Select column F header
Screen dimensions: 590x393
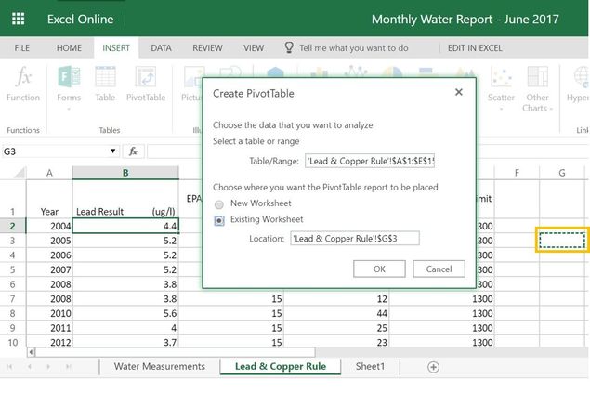click(517, 173)
